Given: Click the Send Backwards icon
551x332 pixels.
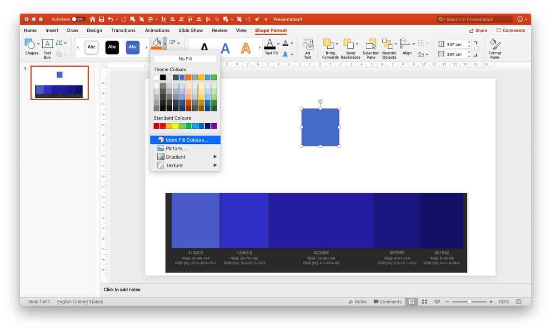Looking at the screenshot, I should (349, 44).
